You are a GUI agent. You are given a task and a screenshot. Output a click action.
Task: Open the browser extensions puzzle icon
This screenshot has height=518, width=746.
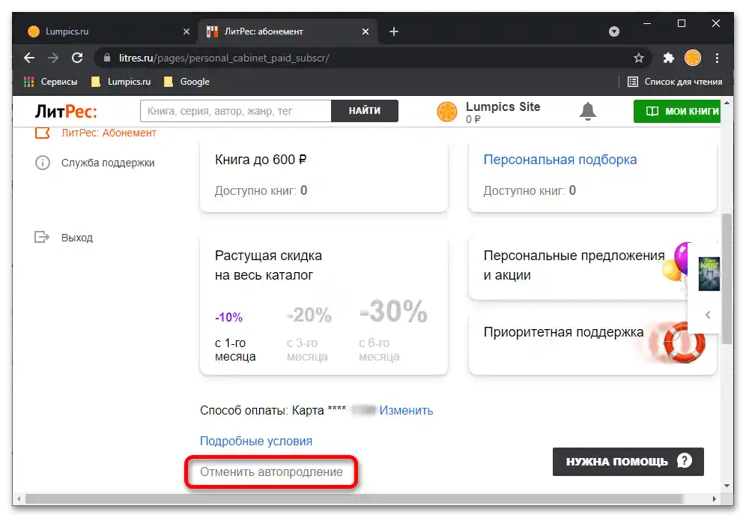669,58
